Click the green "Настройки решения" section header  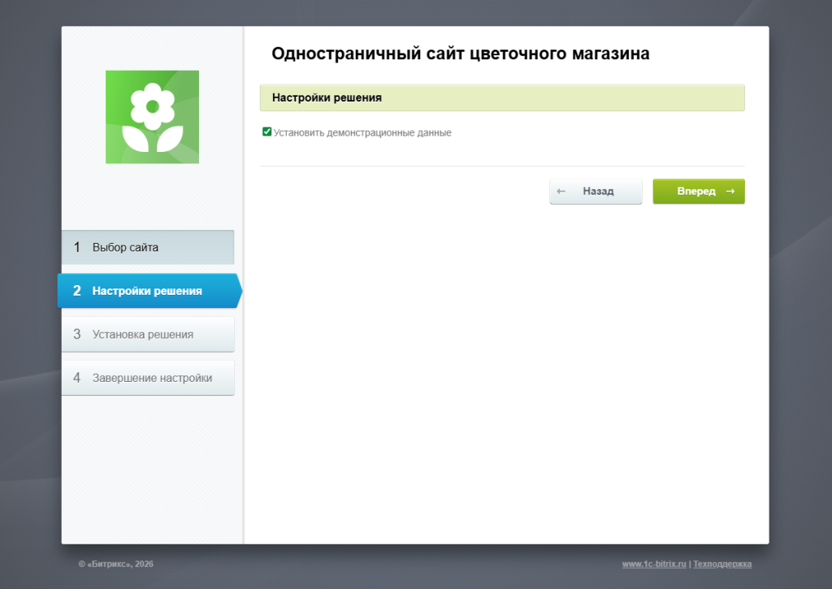point(501,97)
